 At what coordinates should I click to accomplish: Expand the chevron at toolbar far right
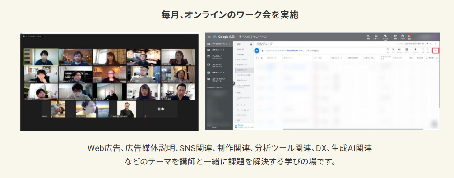pyautogui.click(x=436, y=50)
